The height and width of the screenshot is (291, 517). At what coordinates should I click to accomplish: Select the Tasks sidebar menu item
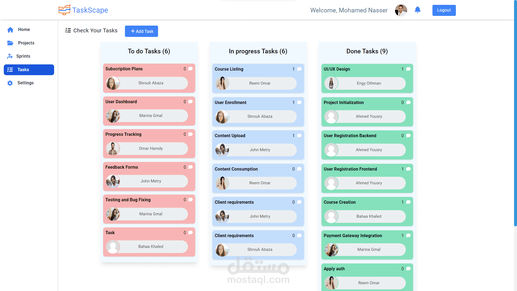tap(29, 70)
